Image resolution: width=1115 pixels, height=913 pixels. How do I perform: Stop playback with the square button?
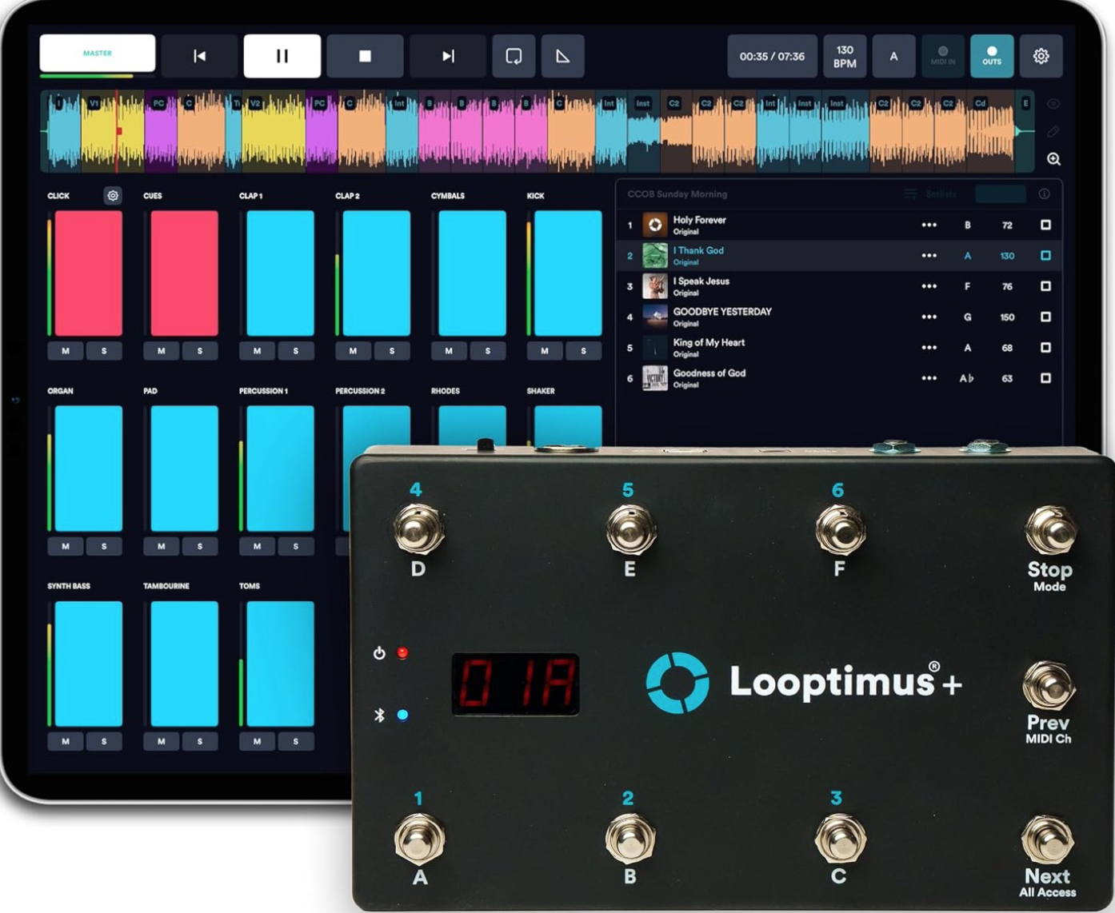(365, 56)
